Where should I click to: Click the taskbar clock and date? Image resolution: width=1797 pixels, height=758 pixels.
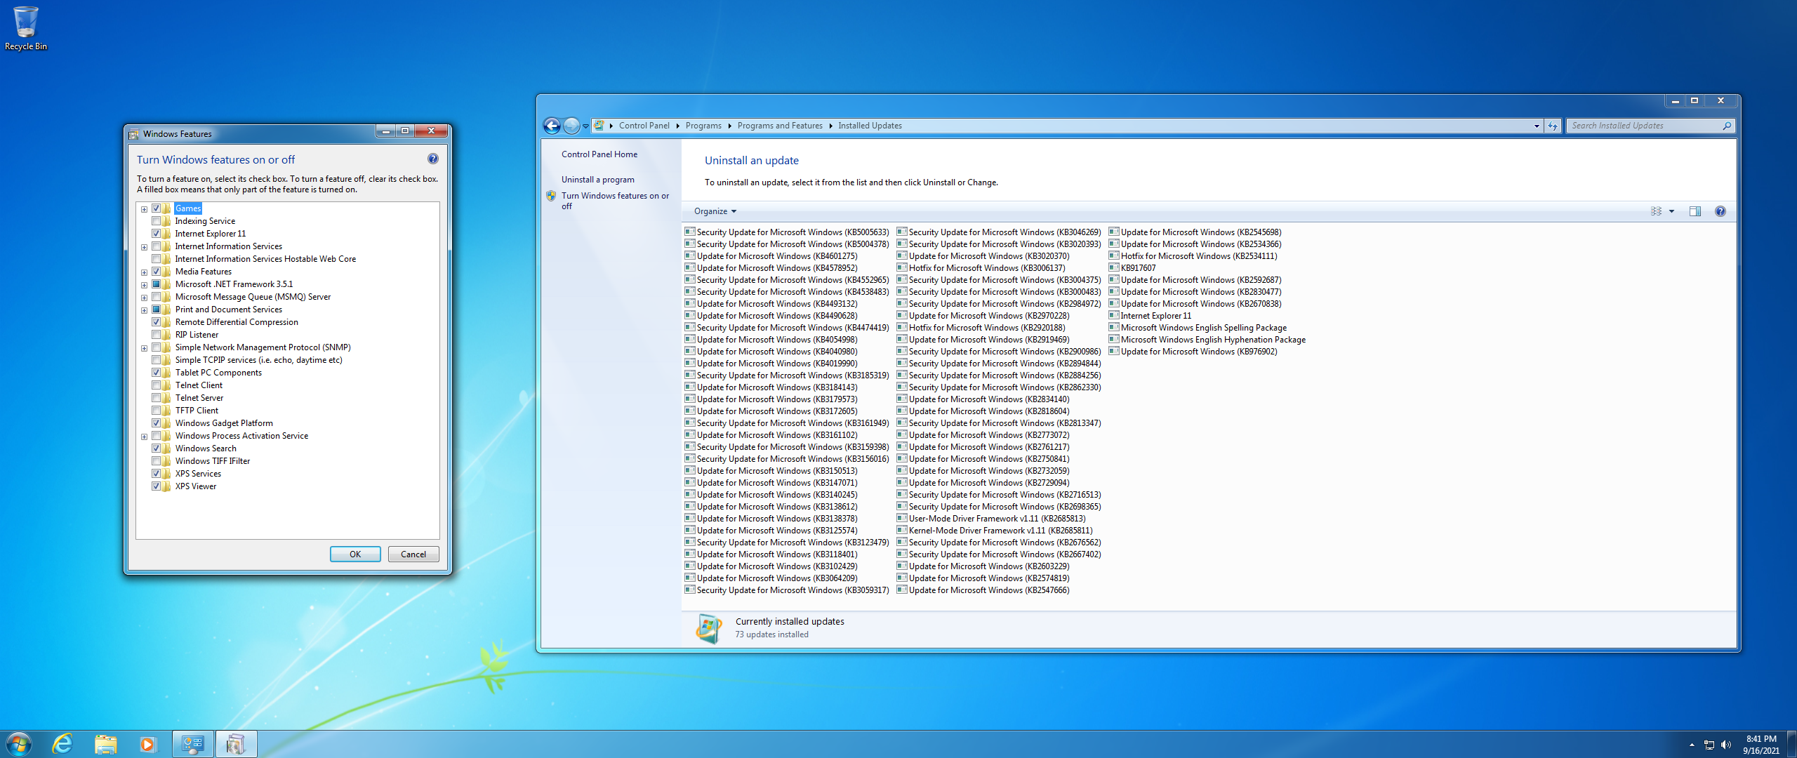coord(1761,744)
